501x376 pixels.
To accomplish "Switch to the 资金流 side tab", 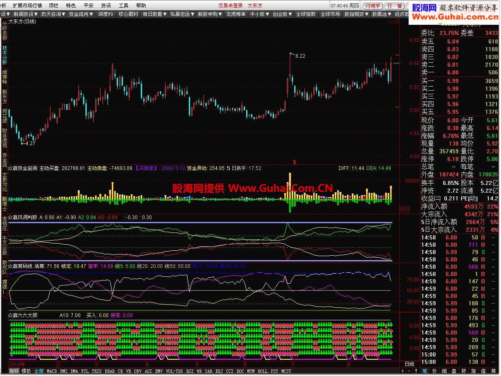I will point(4,160).
